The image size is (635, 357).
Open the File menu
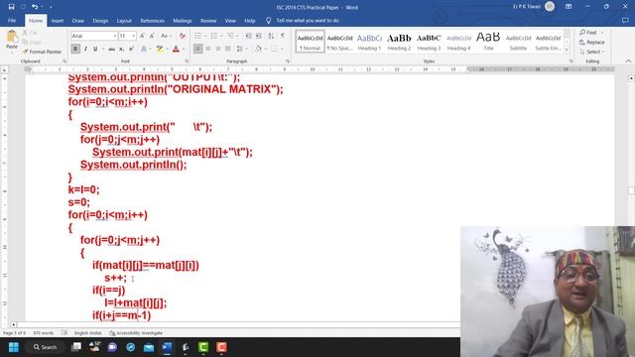[12, 21]
